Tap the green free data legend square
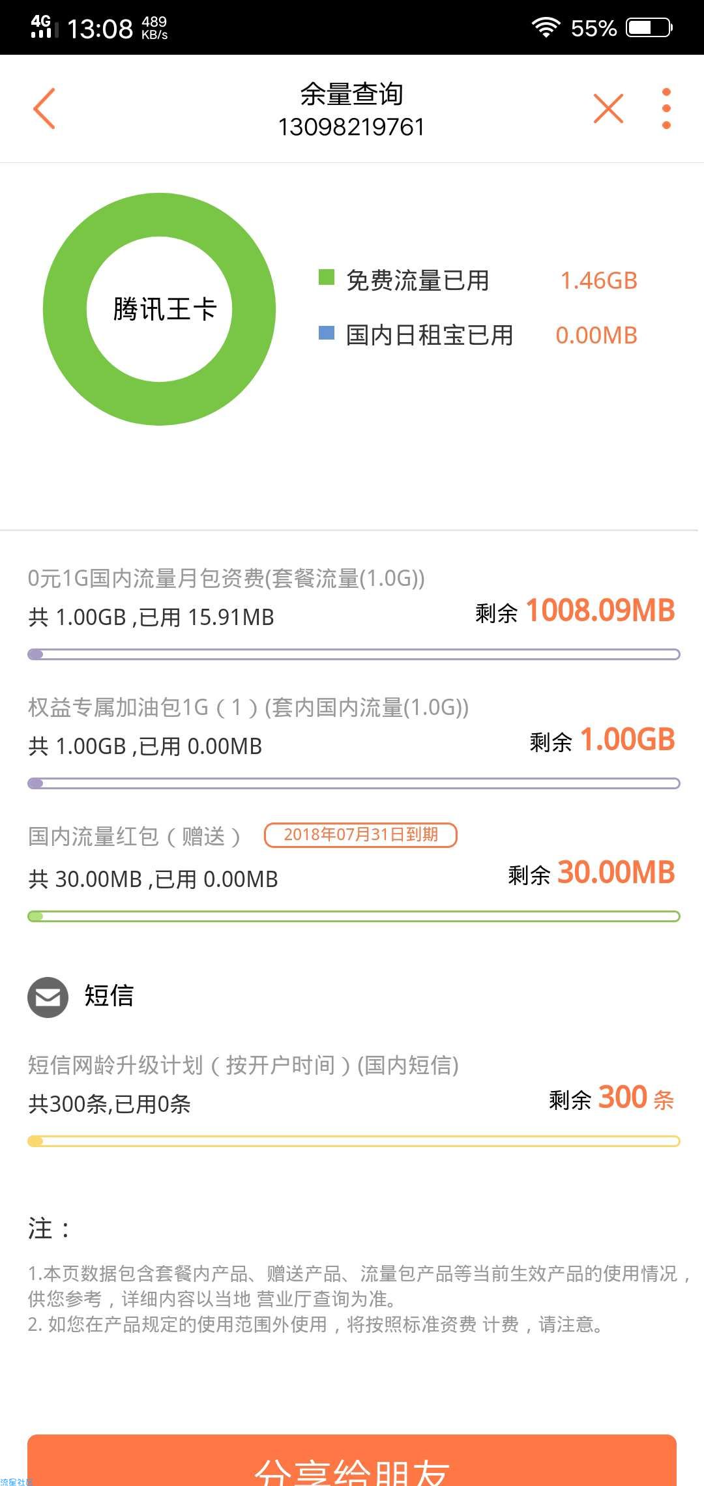Screen dimensions: 704x1486 (x=326, y=278)
